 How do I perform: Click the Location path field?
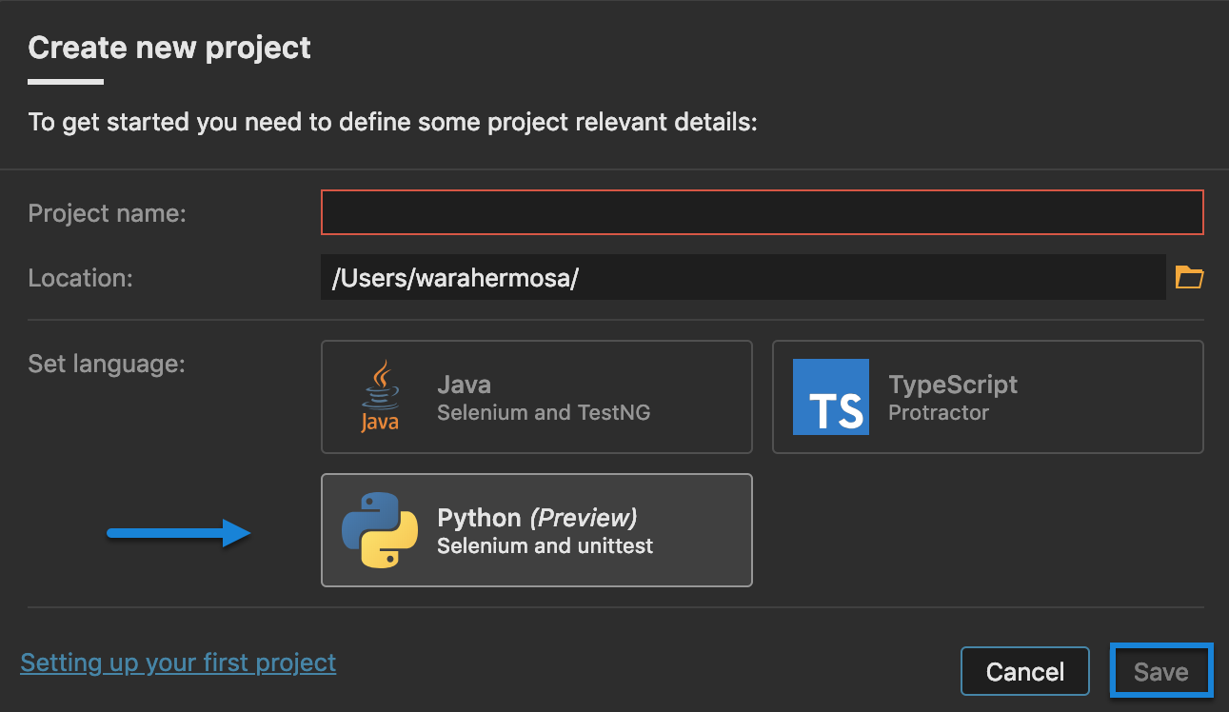(743, 278)
